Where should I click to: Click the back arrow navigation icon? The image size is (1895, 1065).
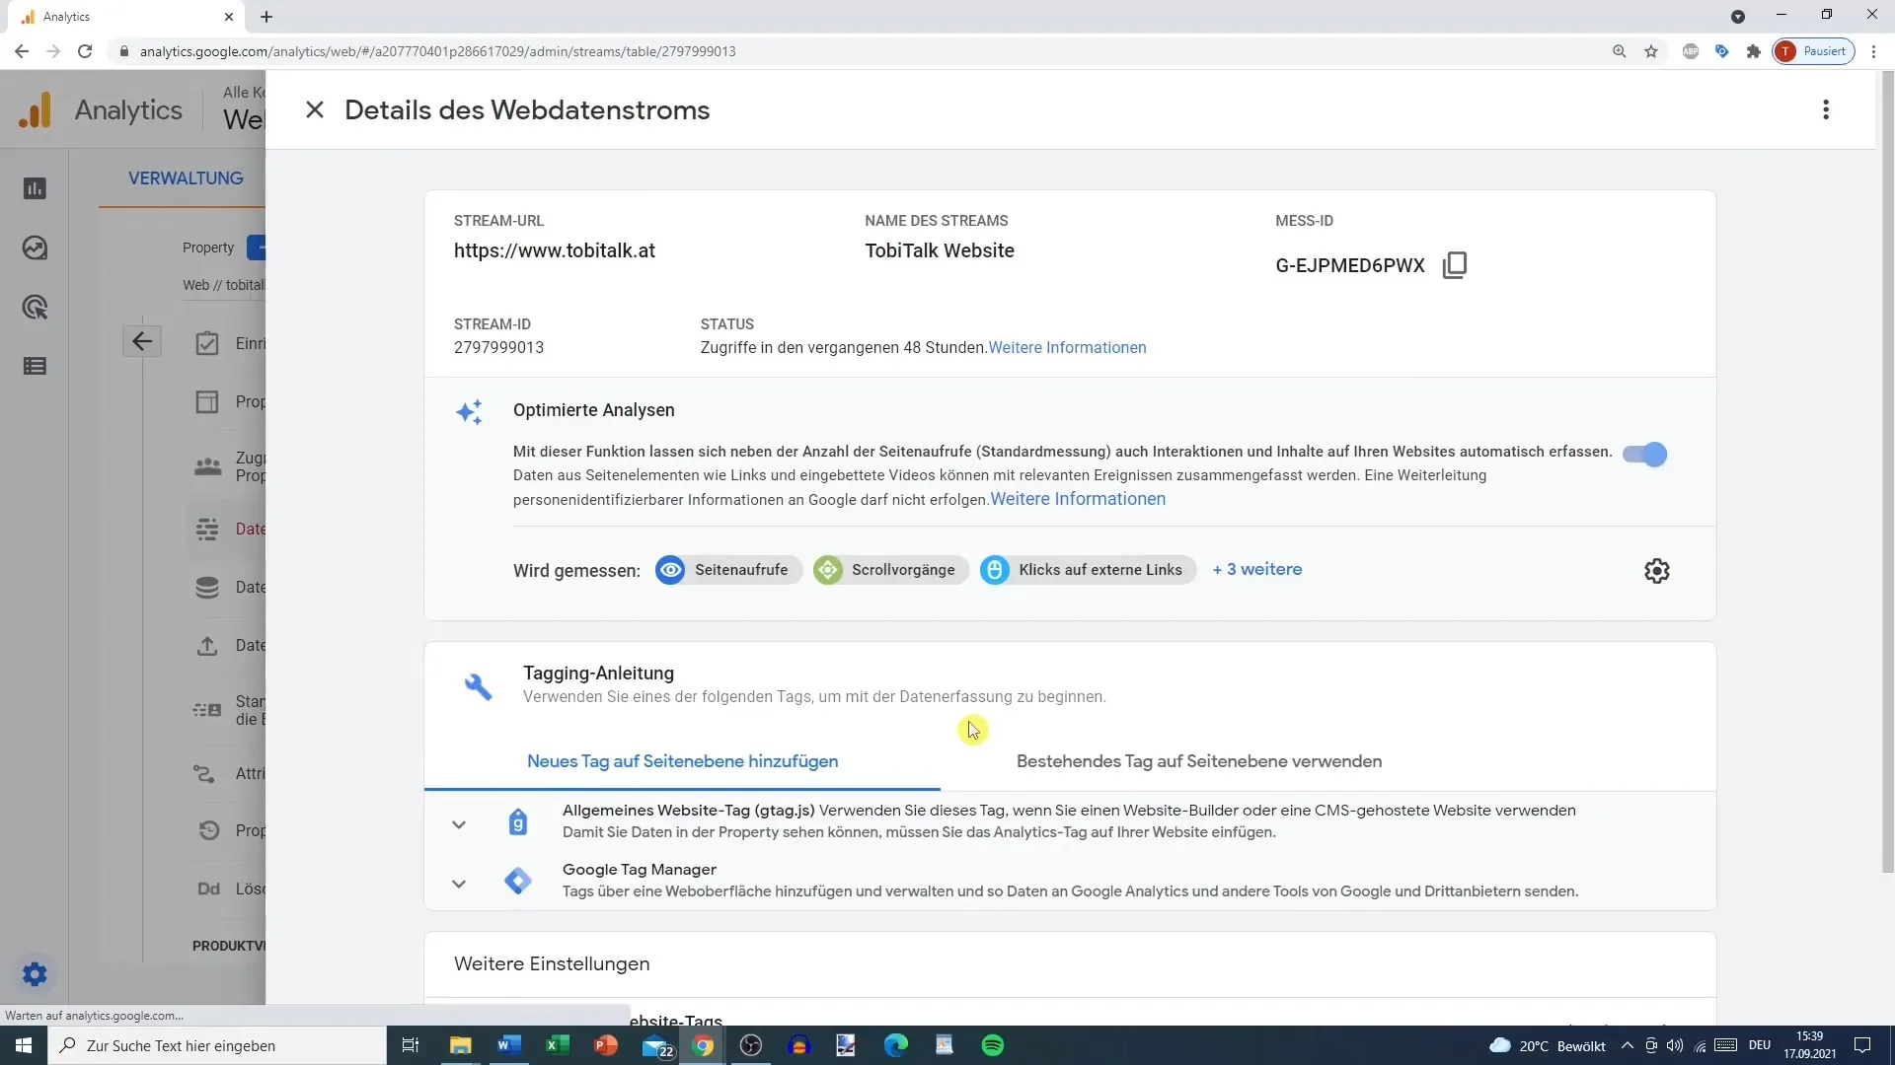point(143,340)
